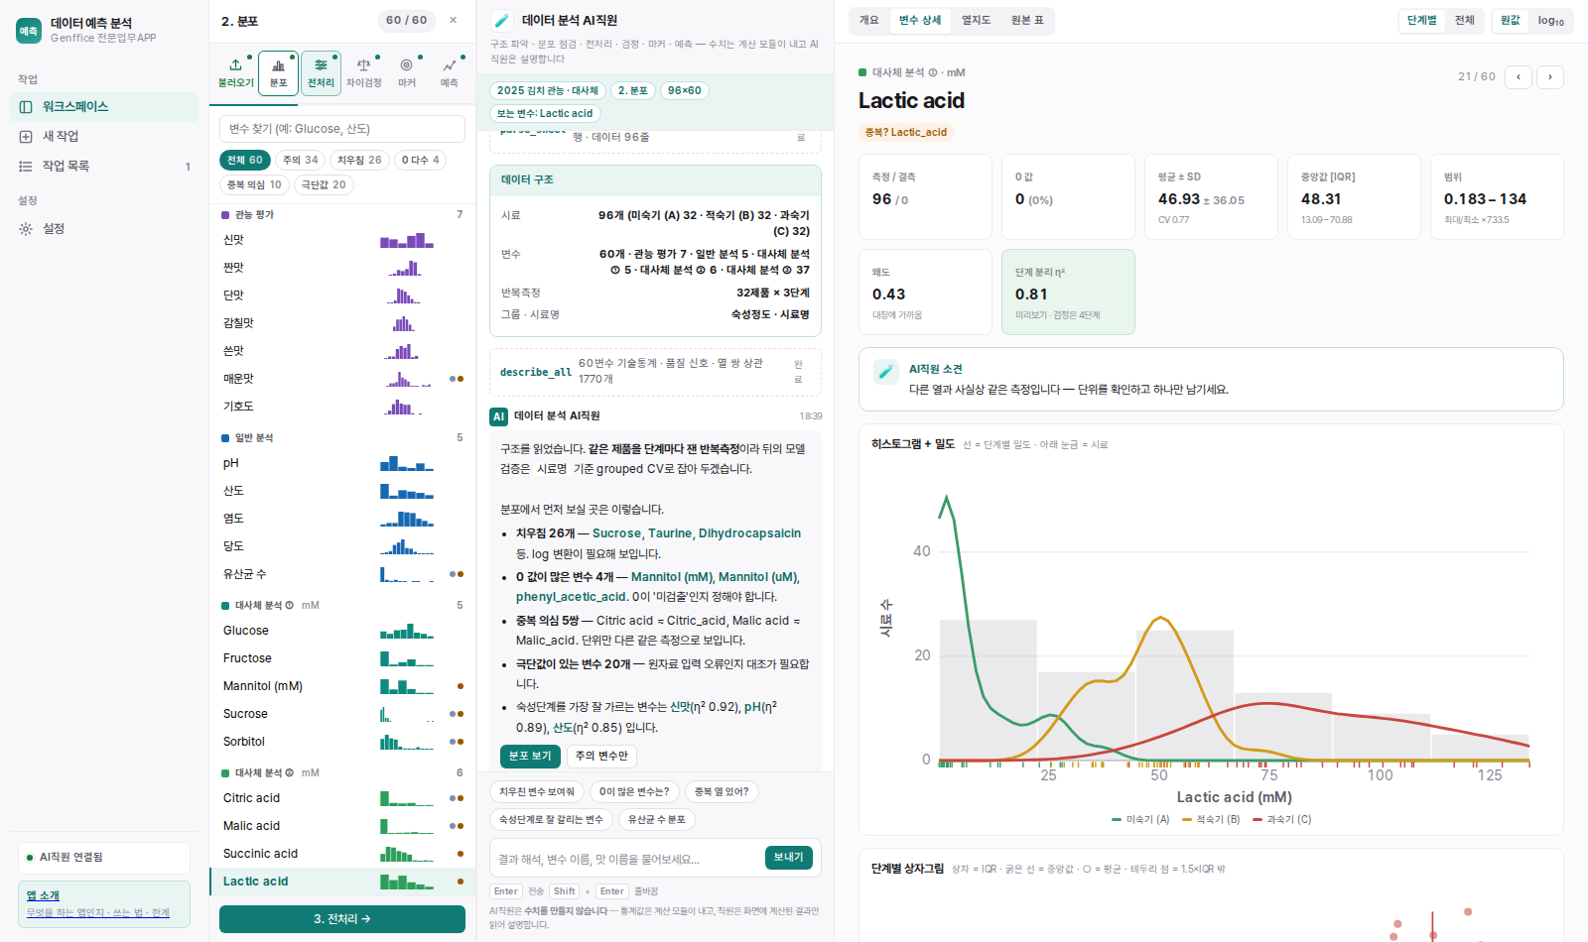Click the 새 작업 plus icon
This screenshot has width=1588, height=942.
tap(26, 137)
